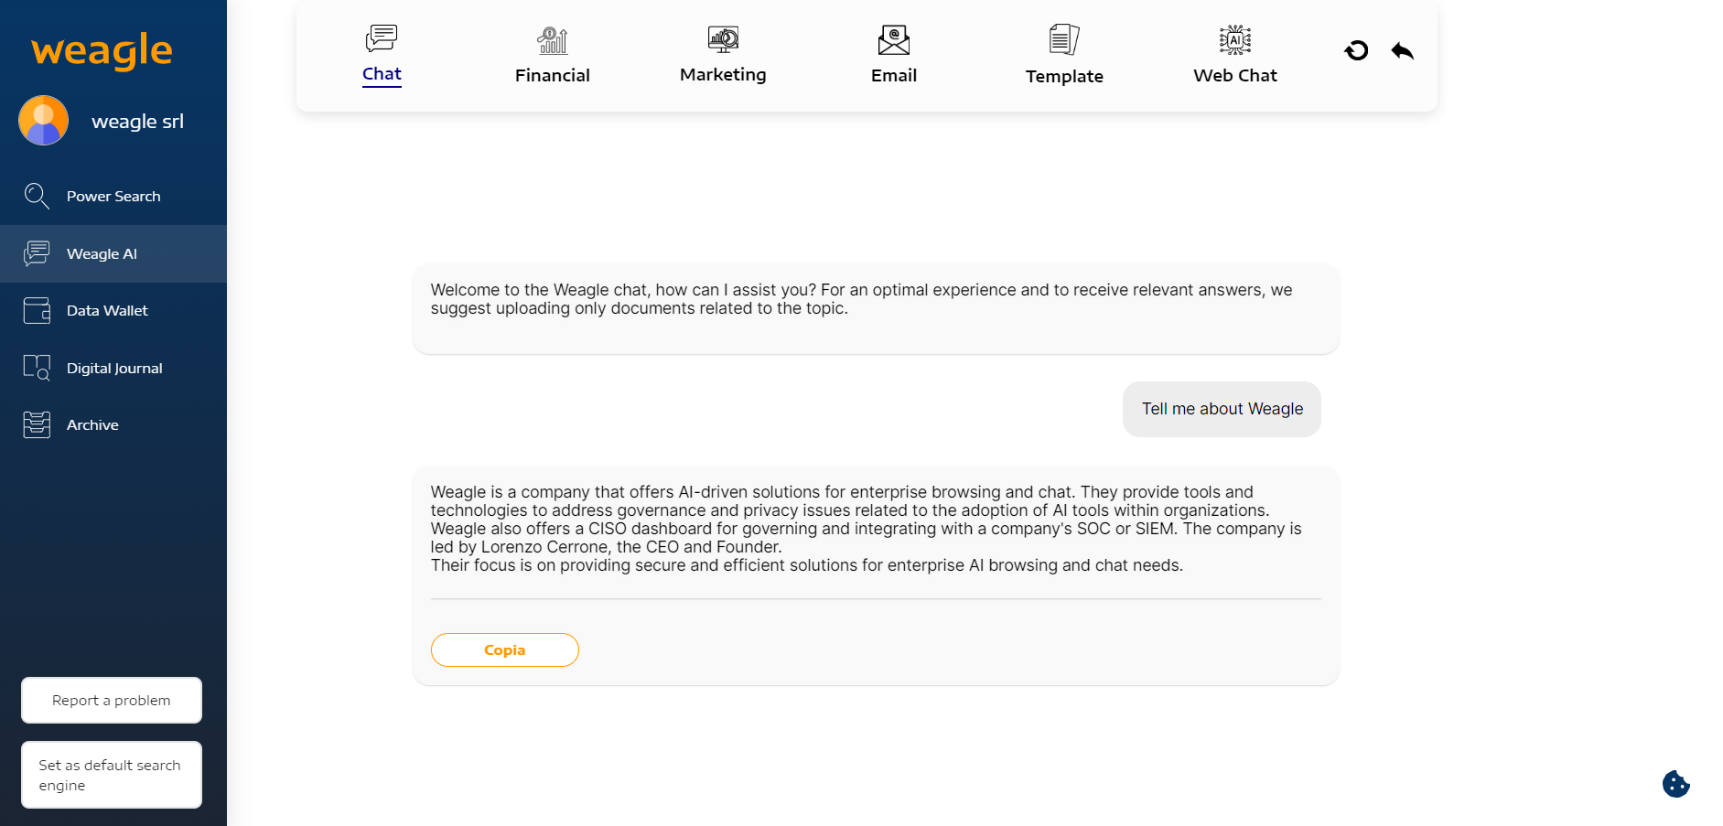Switch to the Email tab
The height and width of the screenshot is (826, 1723).
[893, 75]
